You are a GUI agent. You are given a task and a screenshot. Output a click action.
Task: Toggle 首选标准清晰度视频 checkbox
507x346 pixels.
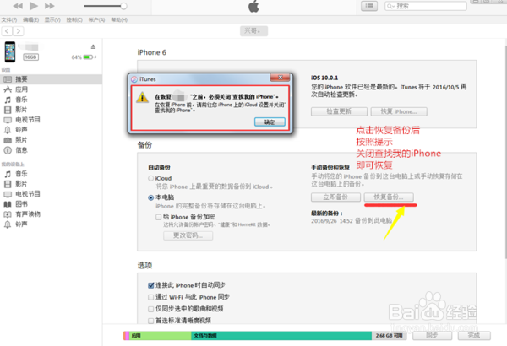[x=150, y=321]
